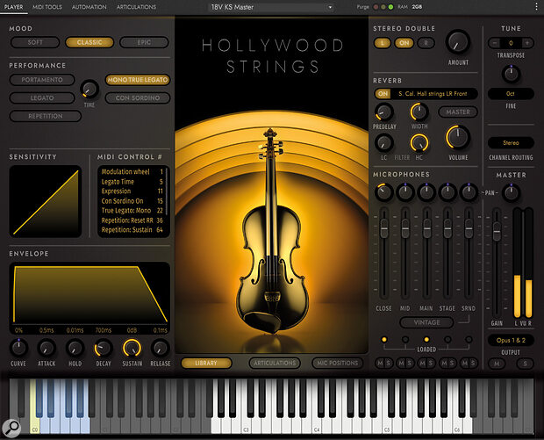Click the green Purge indicator light
Image resolution: width=544 pixels, height=440 pixels.
point(390,7)
